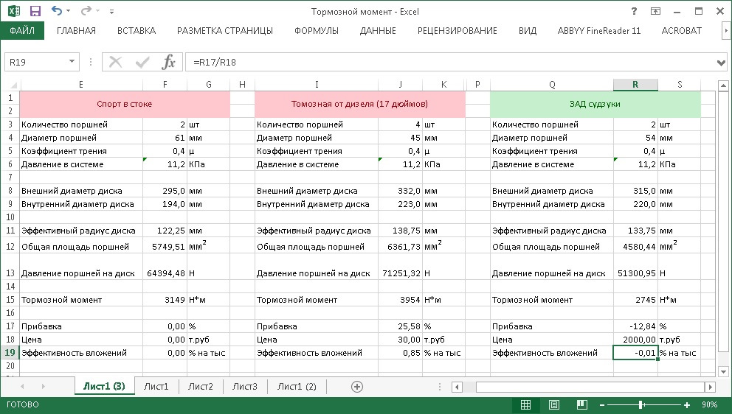Viewport: 732px width, 414px height.
Task: Add a new sheet with plus icon
Action: tap(357, 386)
